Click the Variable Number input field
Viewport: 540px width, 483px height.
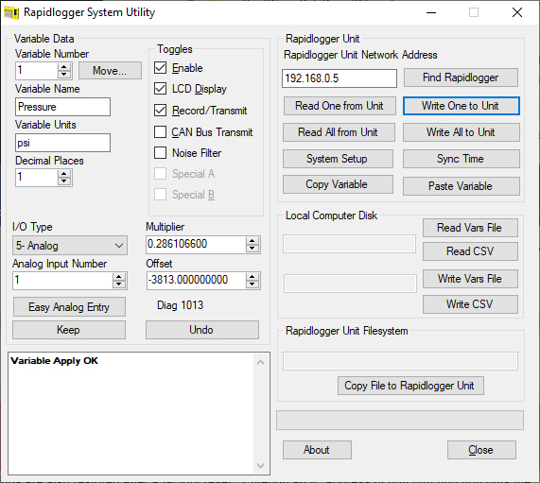[x=37, y=71]
